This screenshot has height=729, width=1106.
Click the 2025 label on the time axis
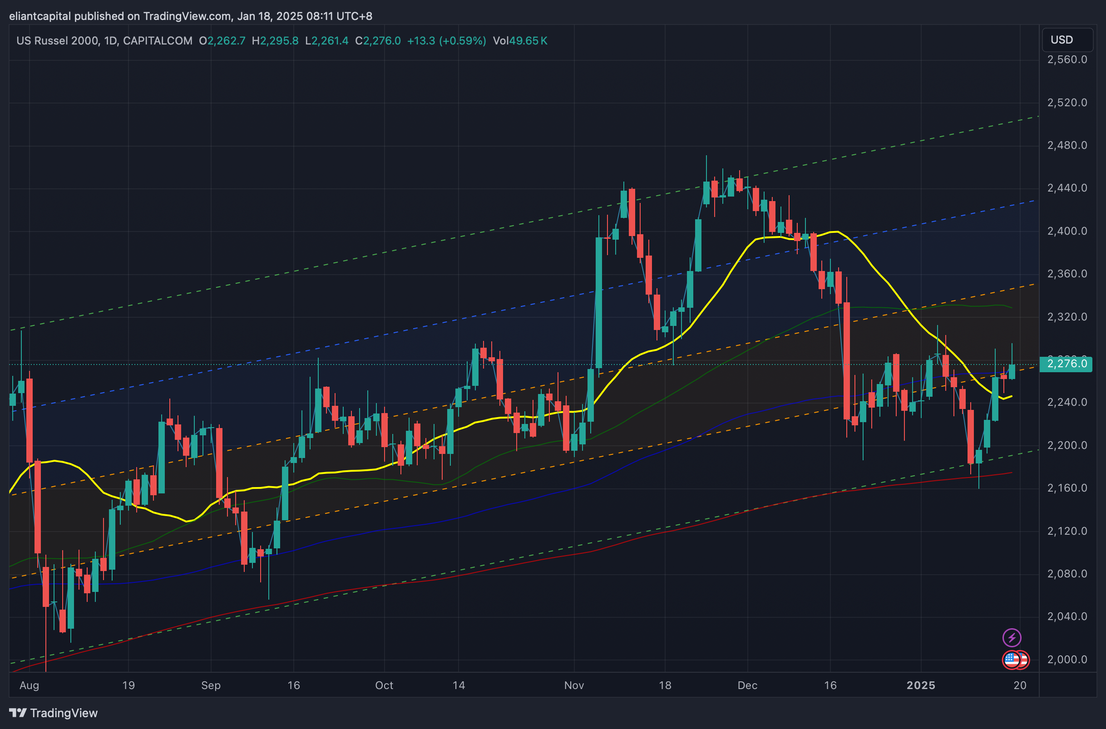tap(920, 685)
